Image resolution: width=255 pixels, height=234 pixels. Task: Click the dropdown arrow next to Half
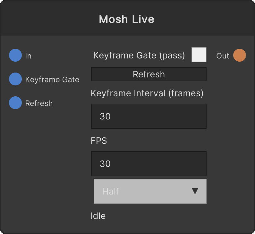tap(195, 191)
